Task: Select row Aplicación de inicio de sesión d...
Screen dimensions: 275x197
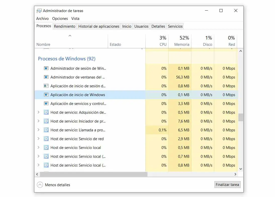Action: [136, 86]
